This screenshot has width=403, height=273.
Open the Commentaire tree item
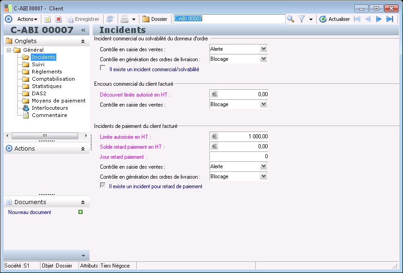[x=50, y=115]
